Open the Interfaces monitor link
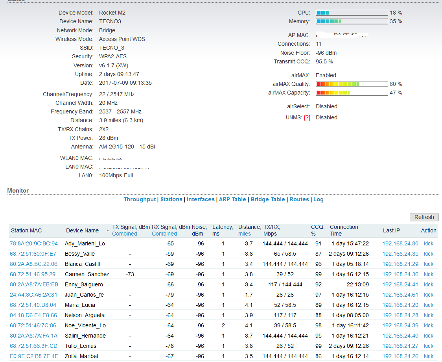The height and width of the screenshot is (362, 442). pos(201,199)
